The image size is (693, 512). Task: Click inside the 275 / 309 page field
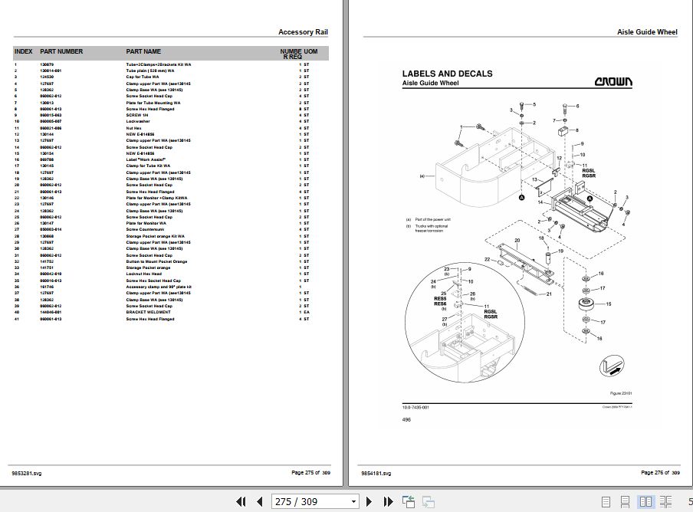(307, 501)
